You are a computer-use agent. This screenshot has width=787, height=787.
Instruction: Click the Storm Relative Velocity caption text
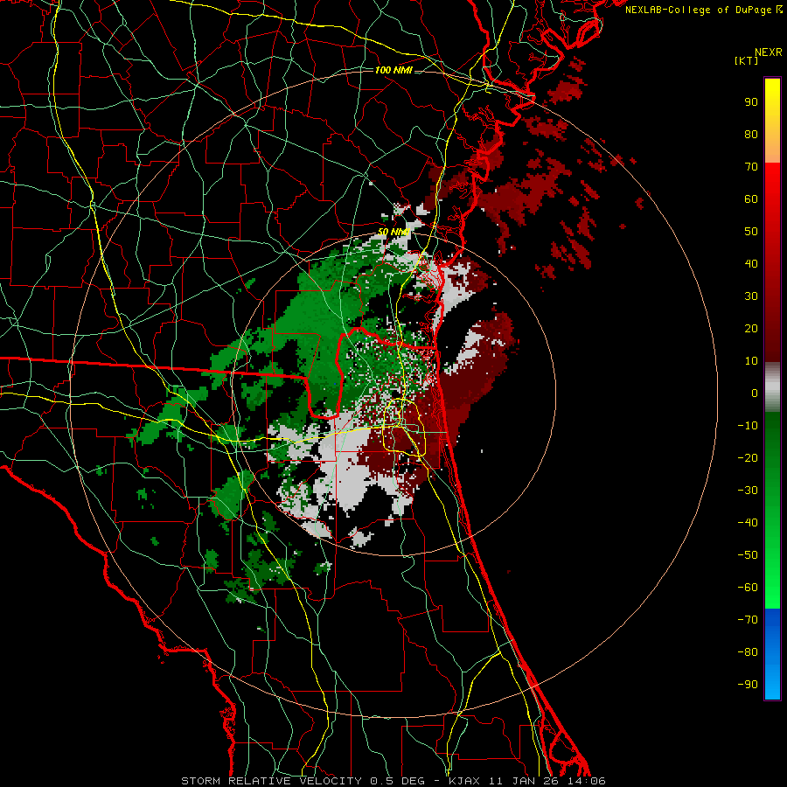[x=393, y=781]
